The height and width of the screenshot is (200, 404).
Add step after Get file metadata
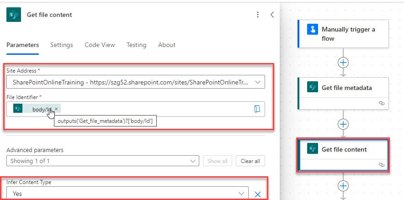point(343,124)
